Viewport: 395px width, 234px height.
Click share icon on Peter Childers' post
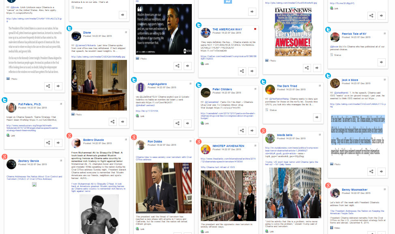[242, 130]
